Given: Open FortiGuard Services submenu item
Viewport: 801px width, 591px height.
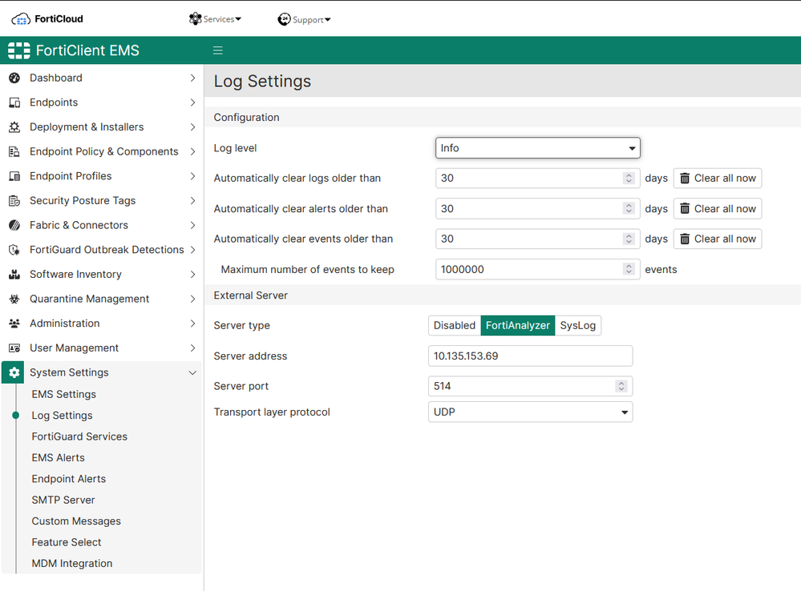Looking at the screenshot, I should click(79, 437).
